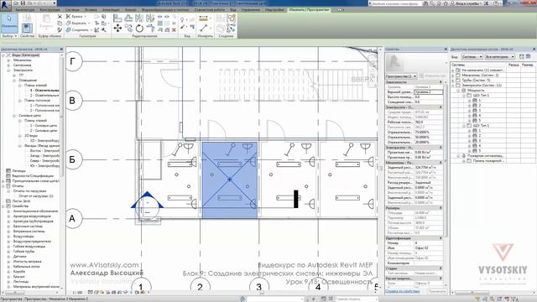Image resolution: width=537 pixels, height=302 pixels.
Task: Click the Верхний уровень value field
Action: coord(428,92)
